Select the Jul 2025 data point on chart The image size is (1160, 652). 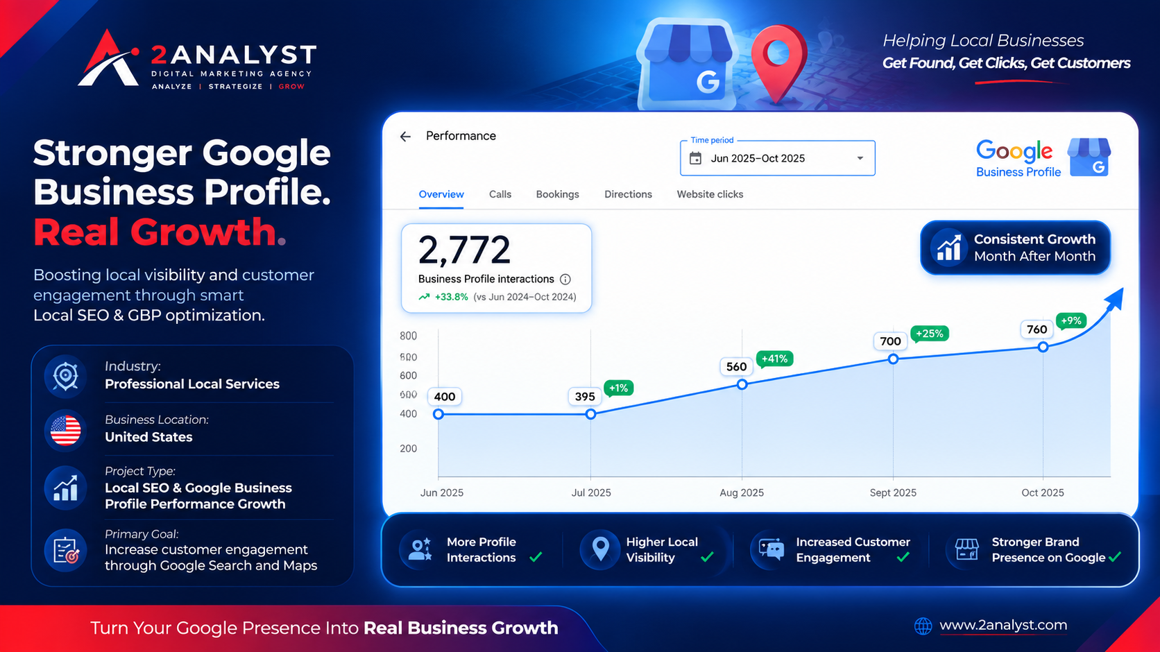(590, 414)
